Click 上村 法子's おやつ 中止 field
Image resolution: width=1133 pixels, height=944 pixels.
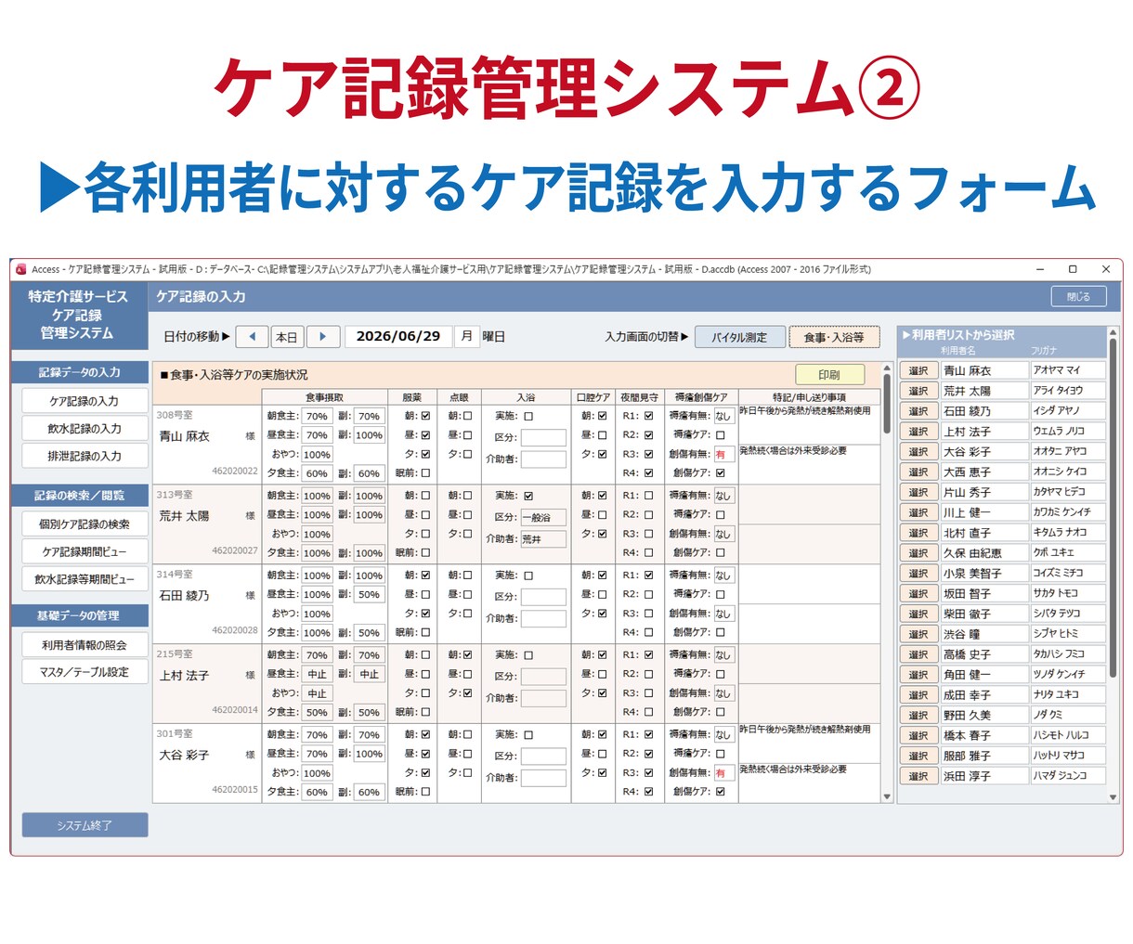317,693
